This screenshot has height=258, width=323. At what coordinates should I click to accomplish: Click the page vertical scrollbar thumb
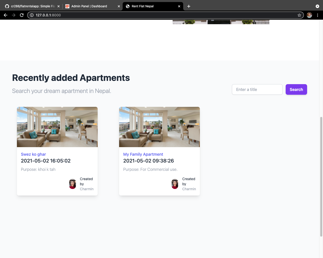pos(321,176)
